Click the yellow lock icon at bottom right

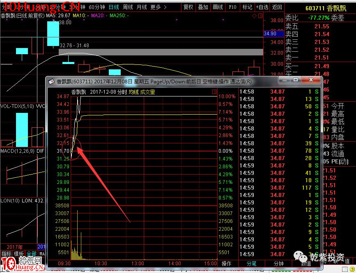(x=351, y=269)
